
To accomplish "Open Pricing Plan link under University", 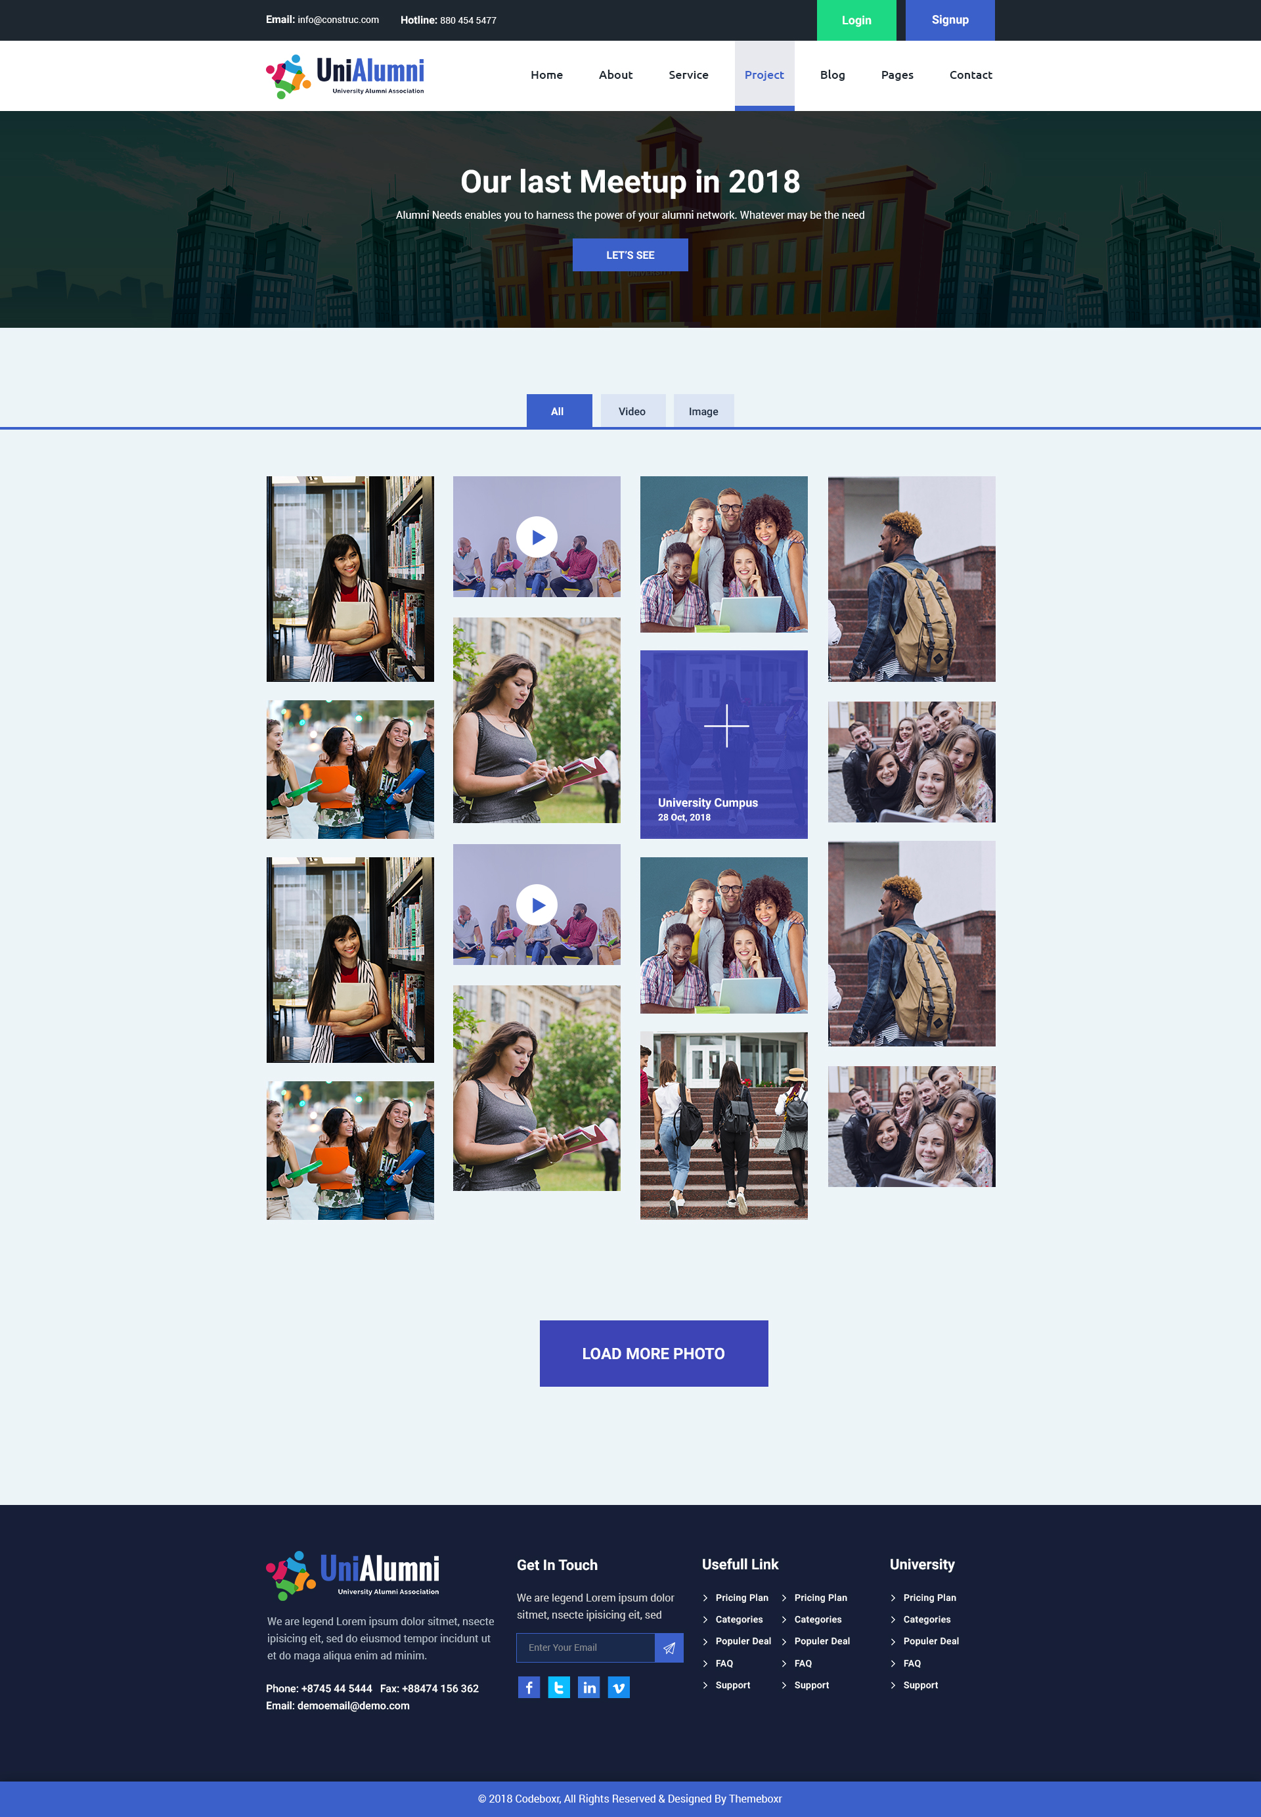I will 929,1598.
